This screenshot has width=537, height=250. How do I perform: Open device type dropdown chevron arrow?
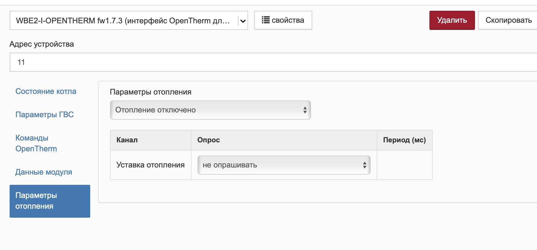tap(243, 21)
